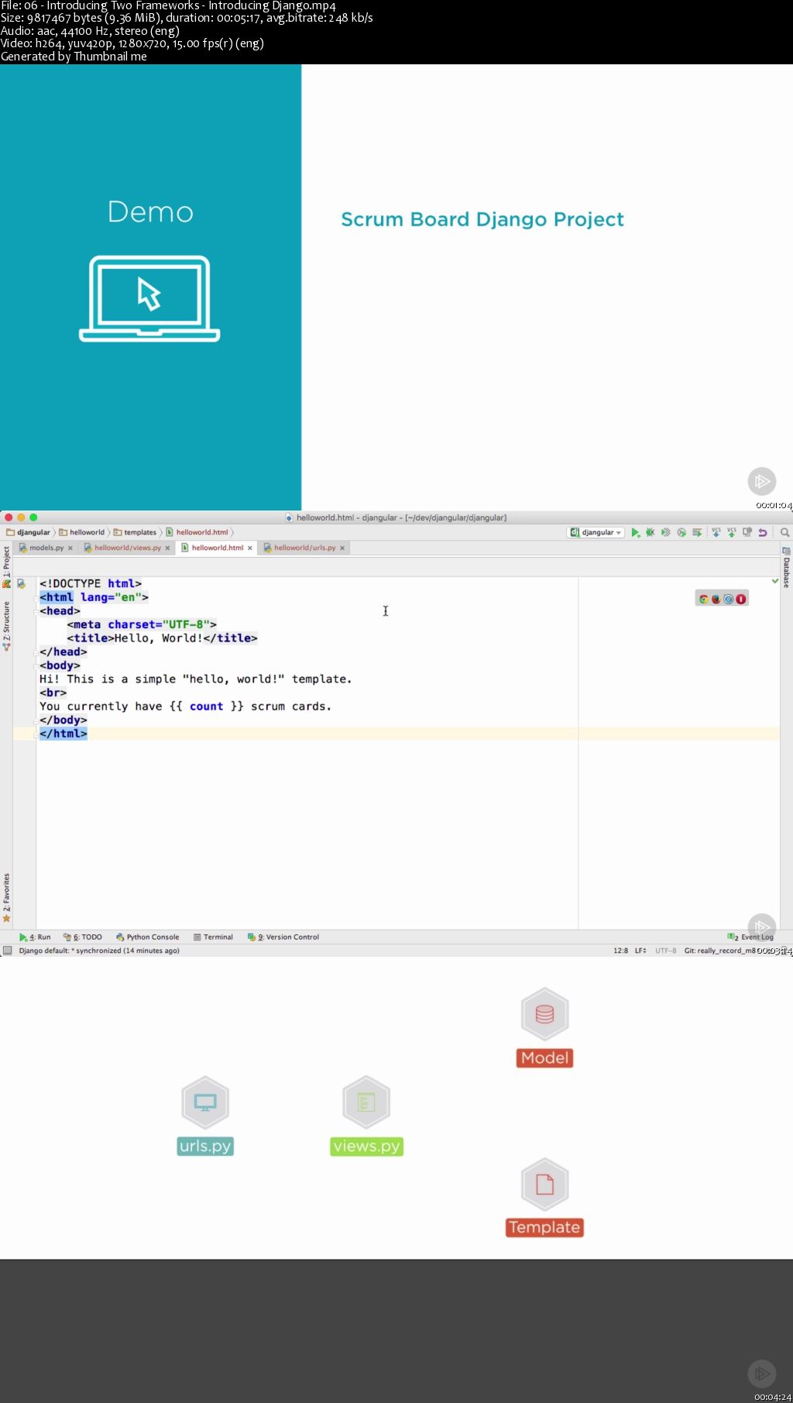Toggle the 2: Favorites tool window
Viewport: 793px width, 1403px height.
point(6,897)
